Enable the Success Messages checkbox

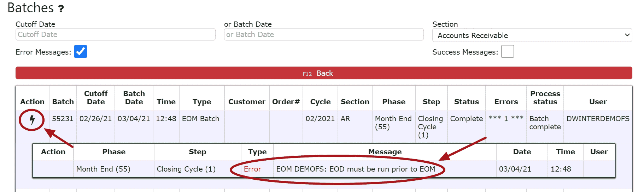[x=507, y=51]
